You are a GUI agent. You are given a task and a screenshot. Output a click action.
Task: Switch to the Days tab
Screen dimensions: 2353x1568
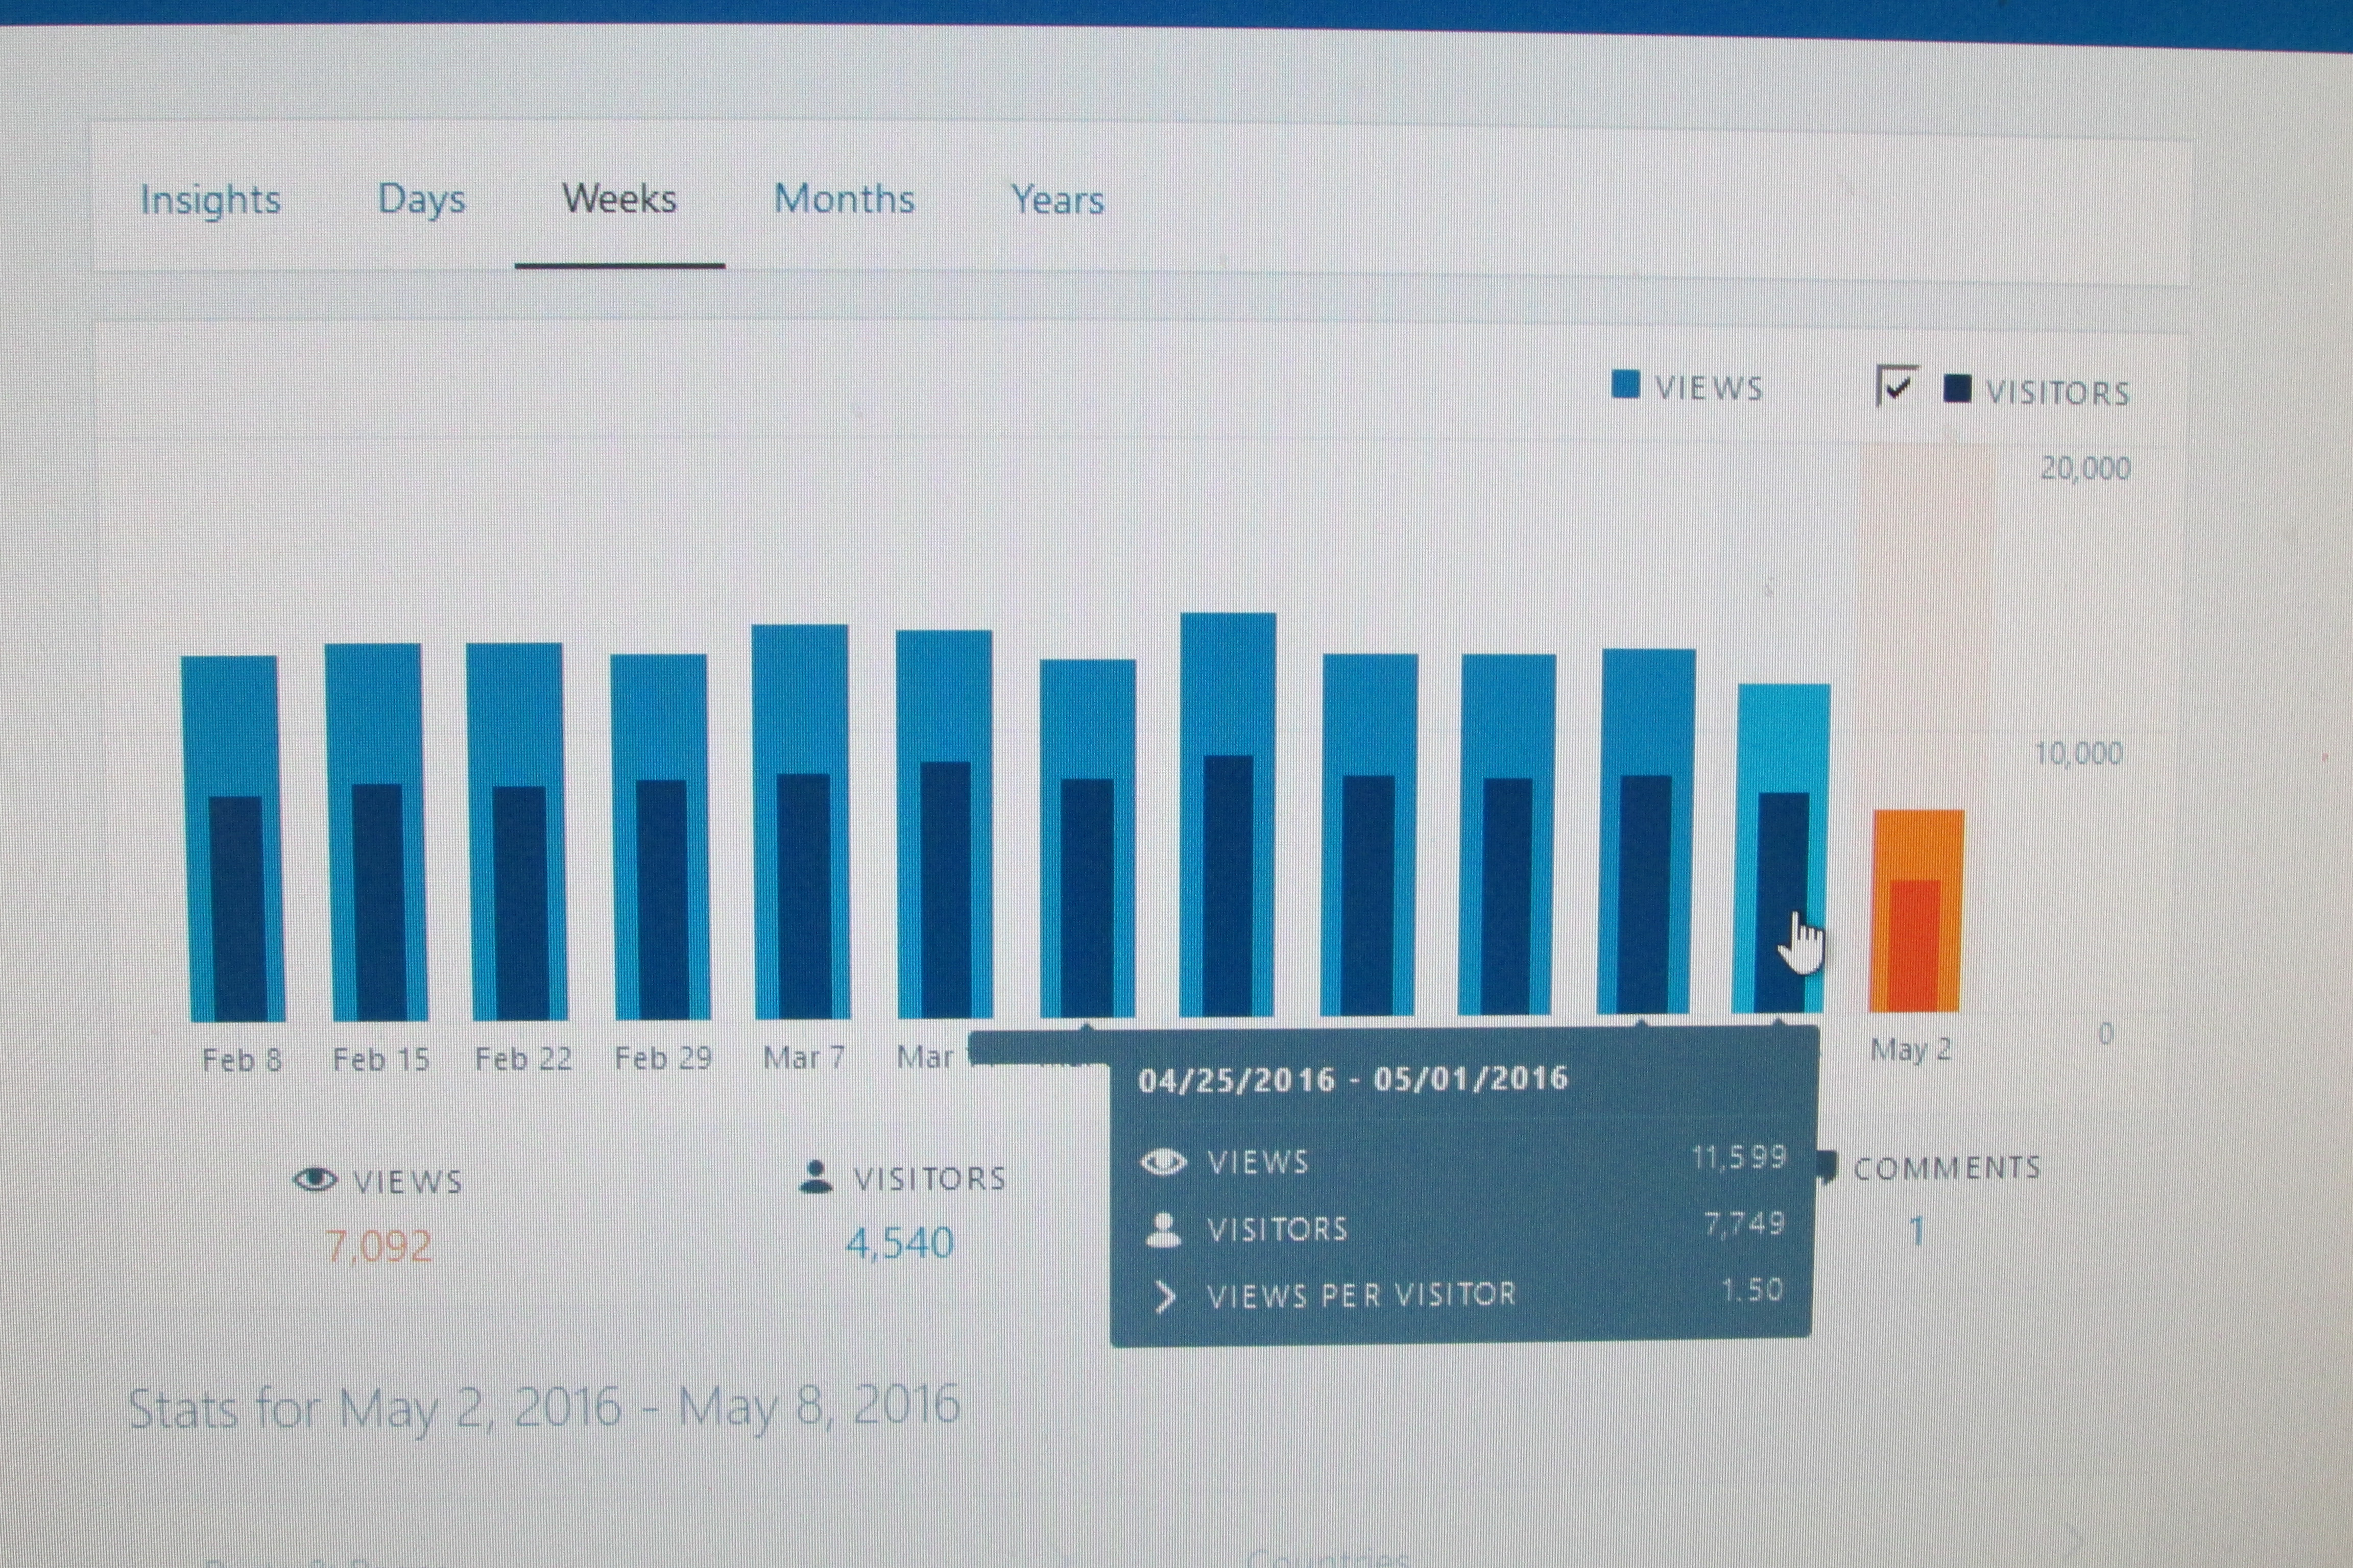click(421, 200)
